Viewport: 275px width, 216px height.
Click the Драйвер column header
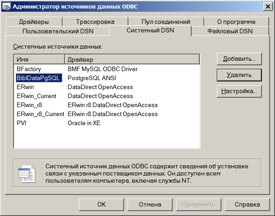pyautogui.click(x=132, y=59)
